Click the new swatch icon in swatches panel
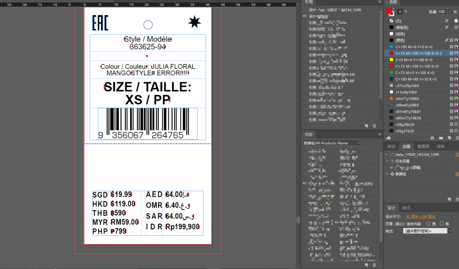The width and height of the screenshot is (459, 269). 449,138
